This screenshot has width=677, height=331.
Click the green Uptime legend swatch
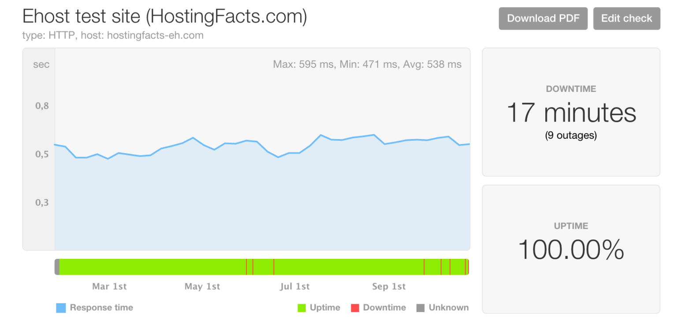(302, 308)
